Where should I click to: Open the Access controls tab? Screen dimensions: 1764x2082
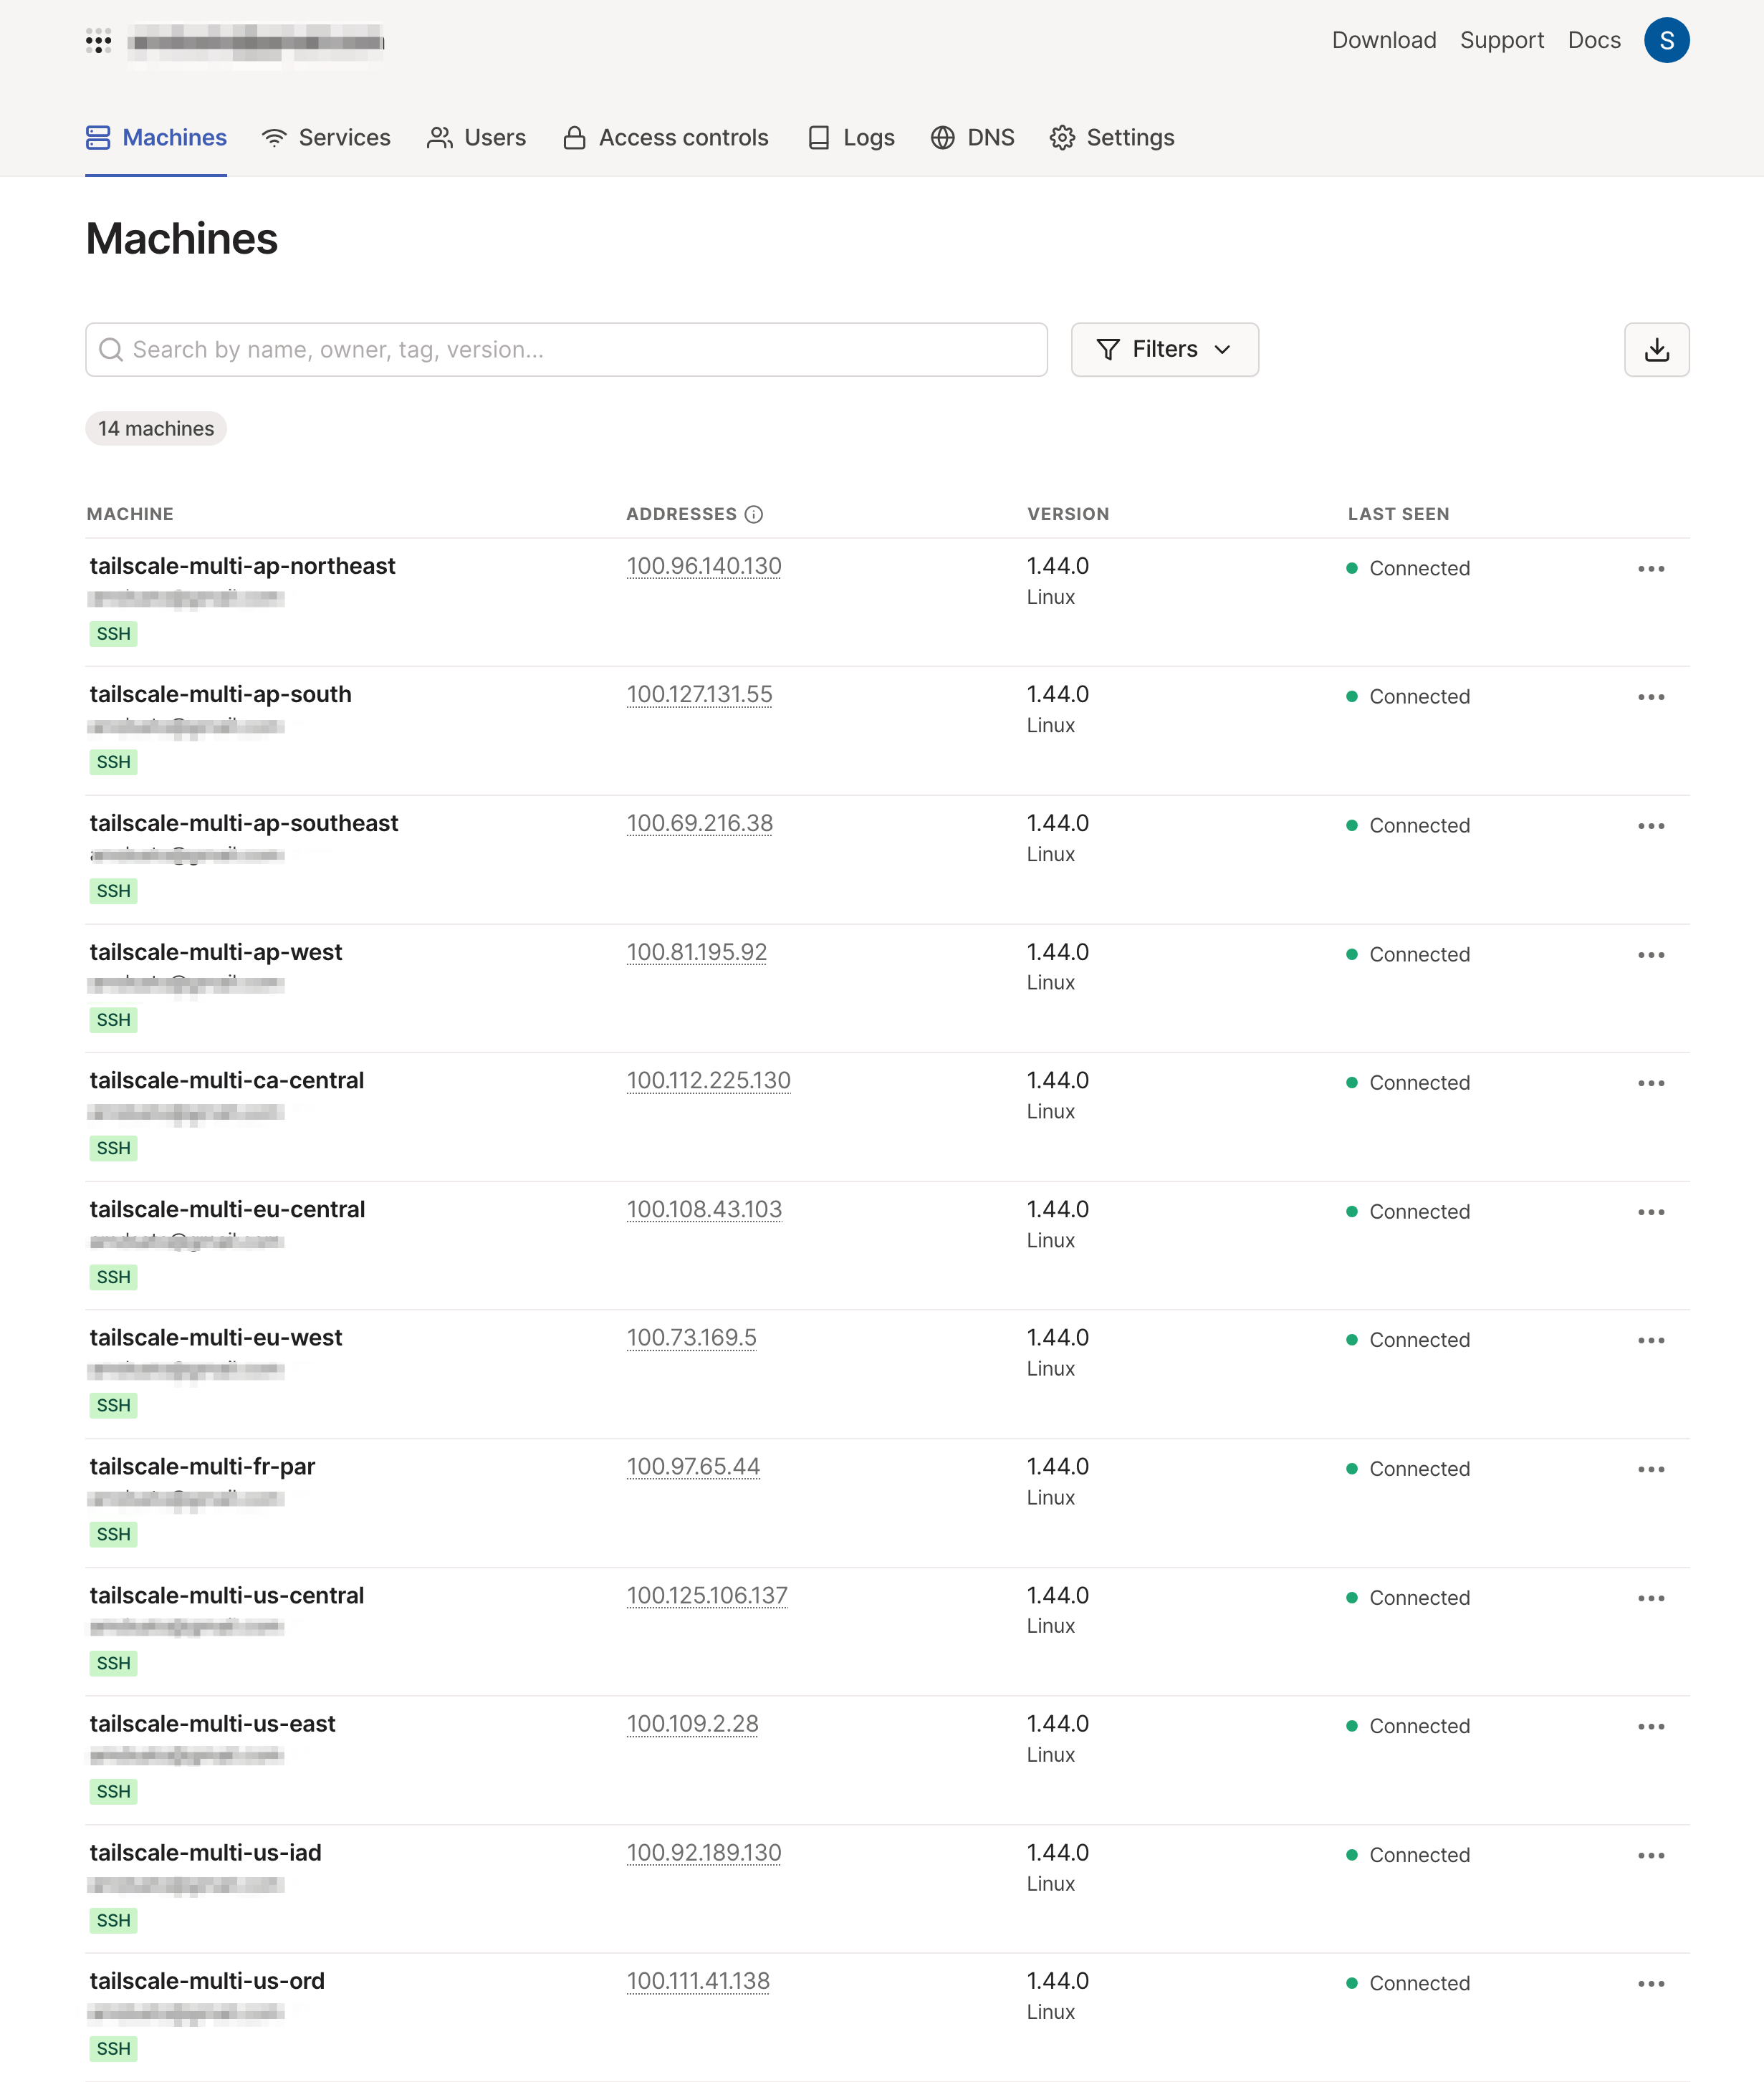click(x=666, y=138)
